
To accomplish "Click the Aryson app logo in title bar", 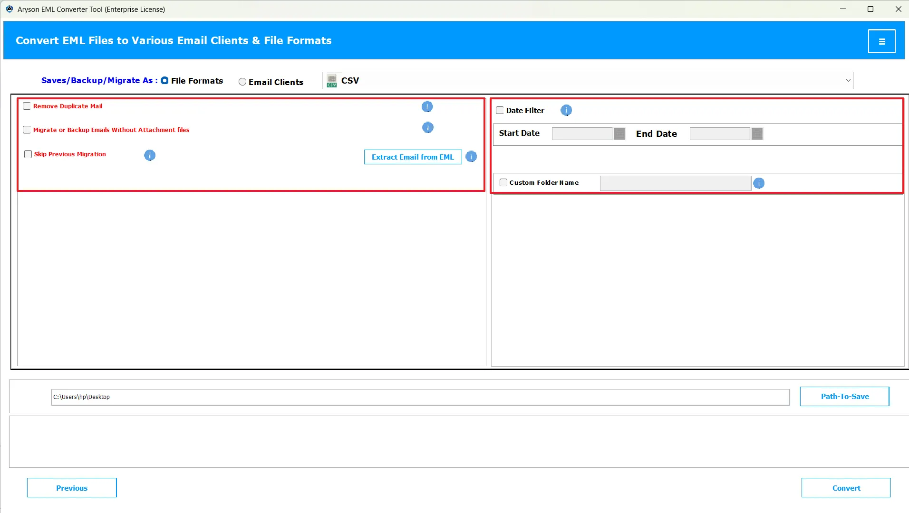I will click(10, 9).
